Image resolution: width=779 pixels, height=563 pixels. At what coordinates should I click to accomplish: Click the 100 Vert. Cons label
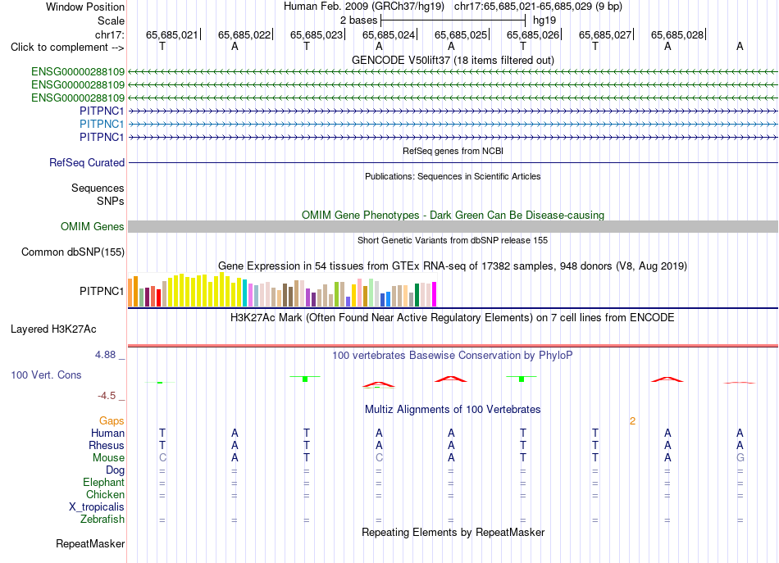click(x=46, y=375)
